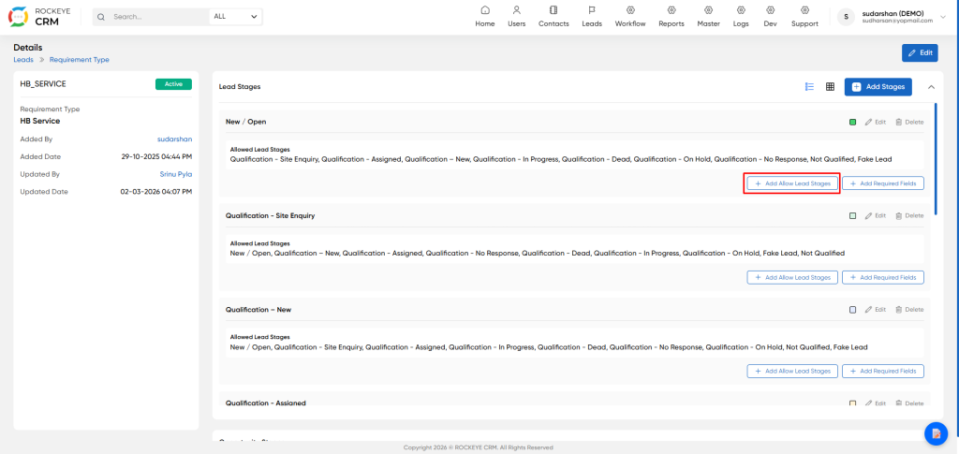The image size is (959, 454).
Task: Click the Rockeye CRM logo
Action: pos(39,17)
